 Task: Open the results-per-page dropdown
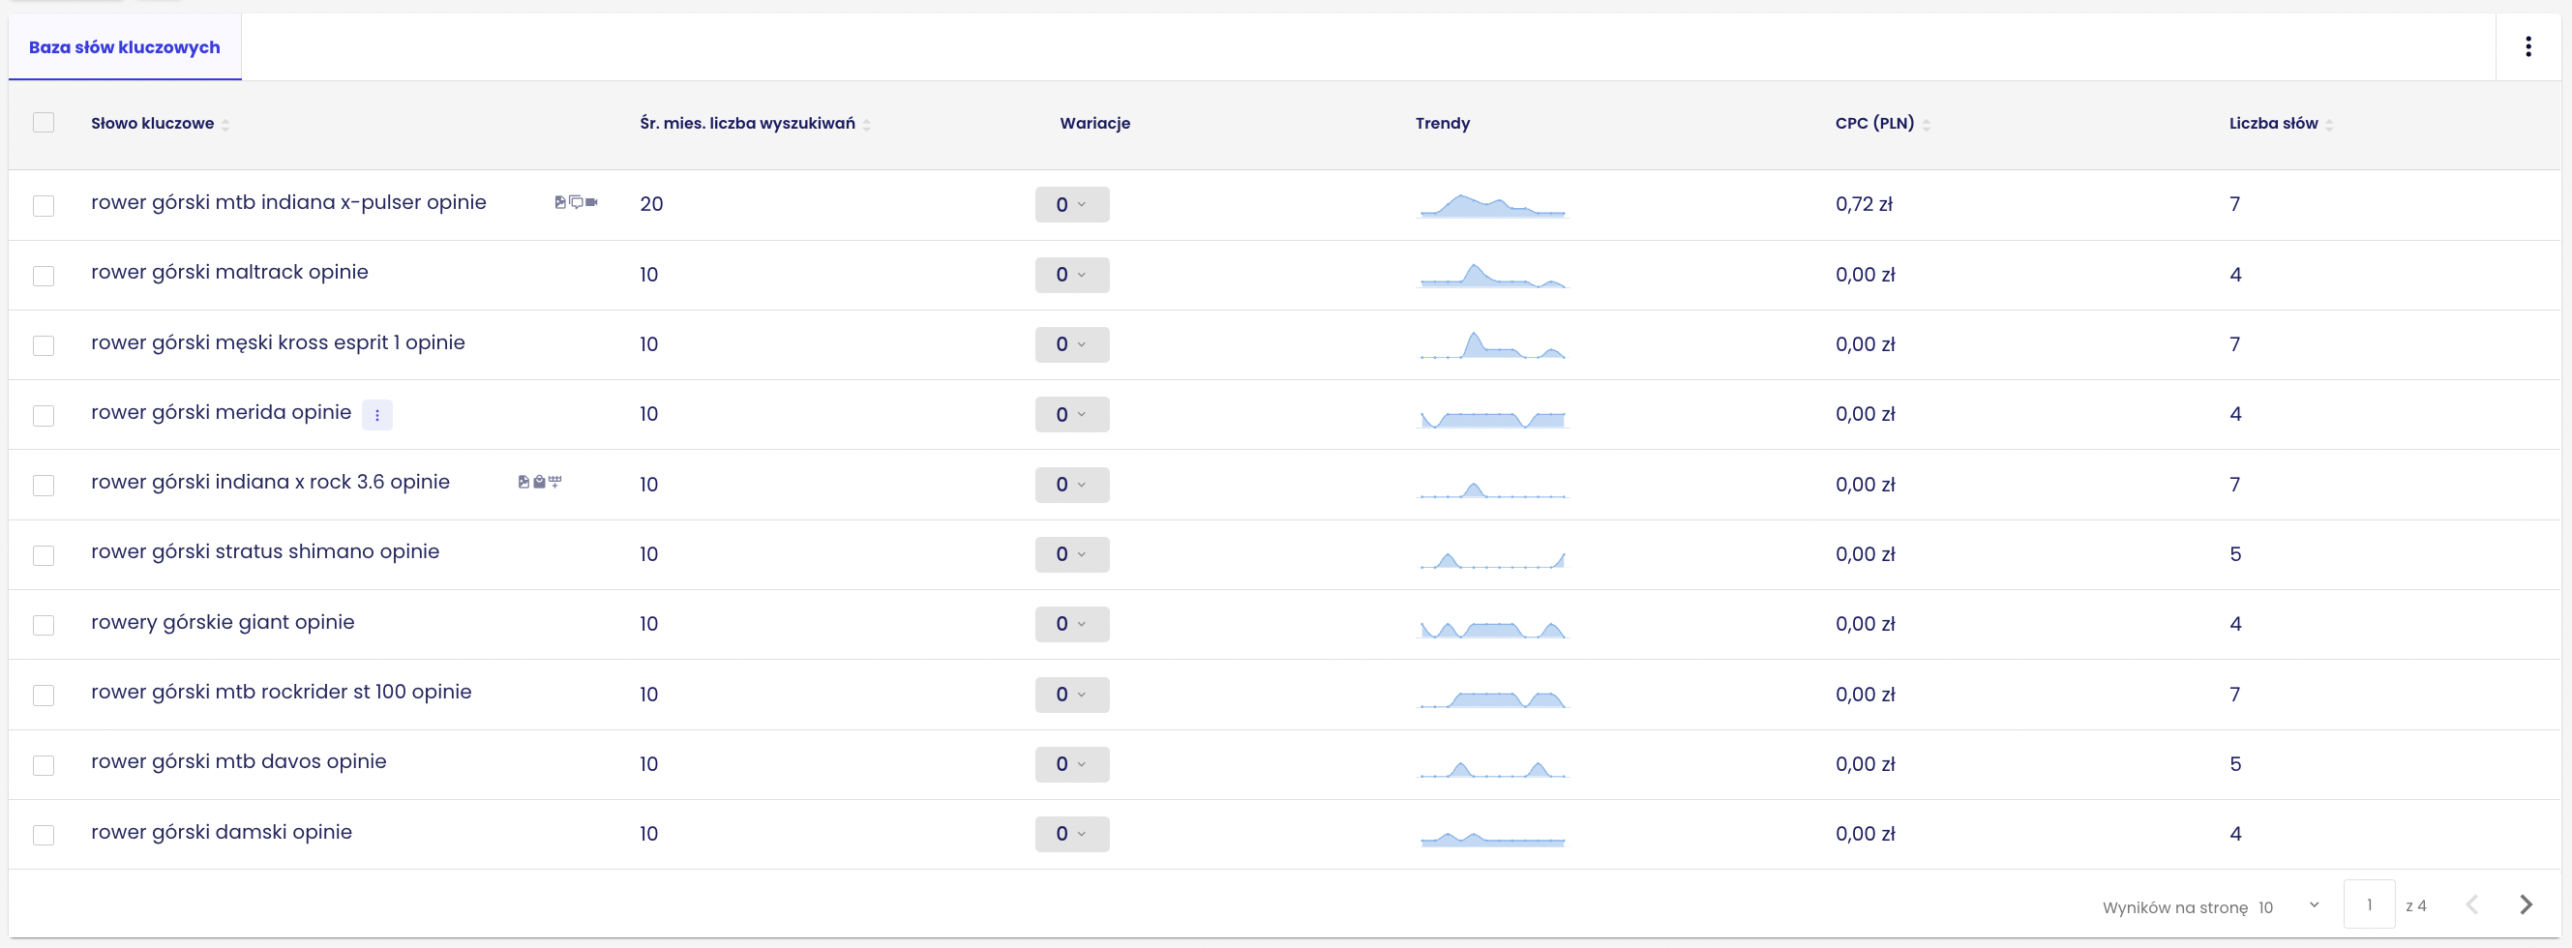click(2288, 906)
